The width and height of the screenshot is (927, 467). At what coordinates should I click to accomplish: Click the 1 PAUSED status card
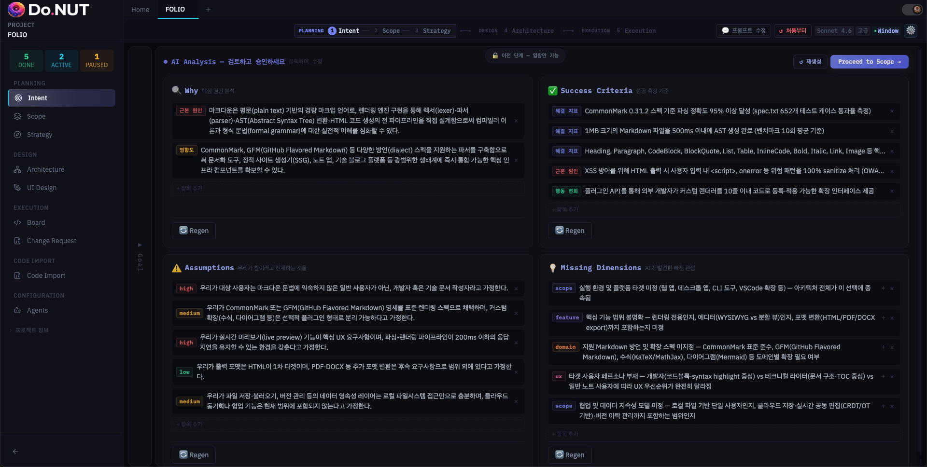(x=97, y=61)
